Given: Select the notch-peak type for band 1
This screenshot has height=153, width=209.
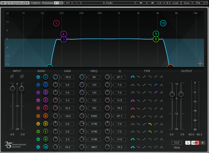Looking at the screenshot, I should tap(161, 77).
